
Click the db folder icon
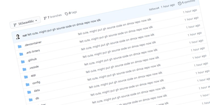(31, 100)
